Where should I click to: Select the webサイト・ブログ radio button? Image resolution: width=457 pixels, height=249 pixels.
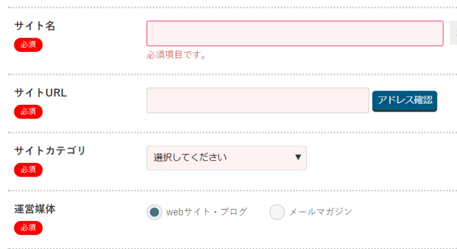pyautogui.click(x=154, y=212)
